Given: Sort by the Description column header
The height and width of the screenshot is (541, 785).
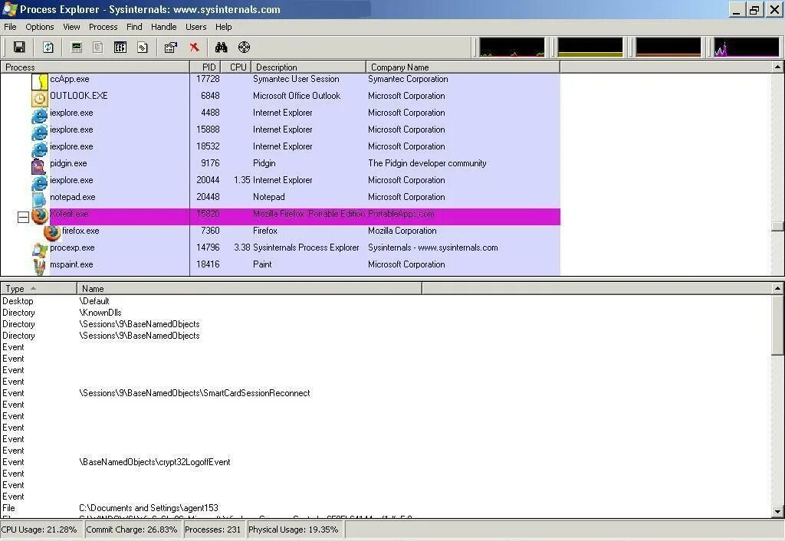Looking at the screenshot, I should coord(308,67).
